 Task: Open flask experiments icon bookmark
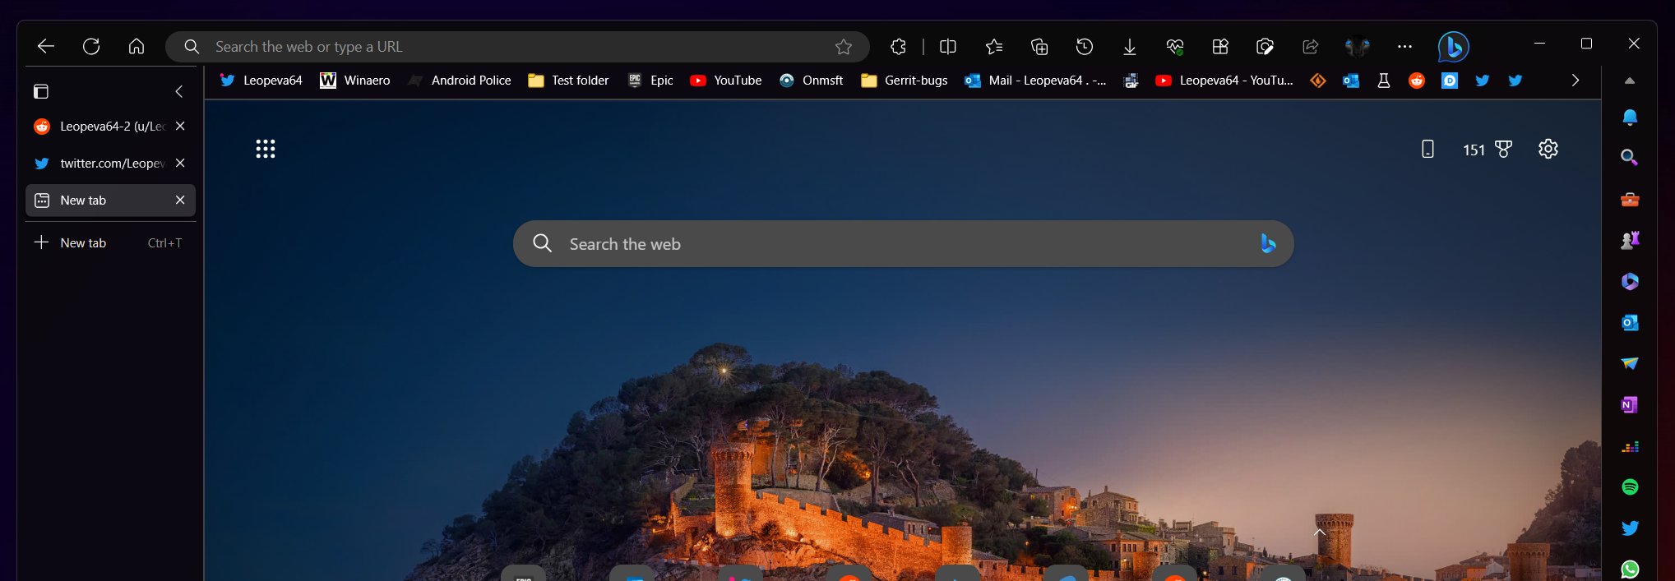tap(1384, 81)
